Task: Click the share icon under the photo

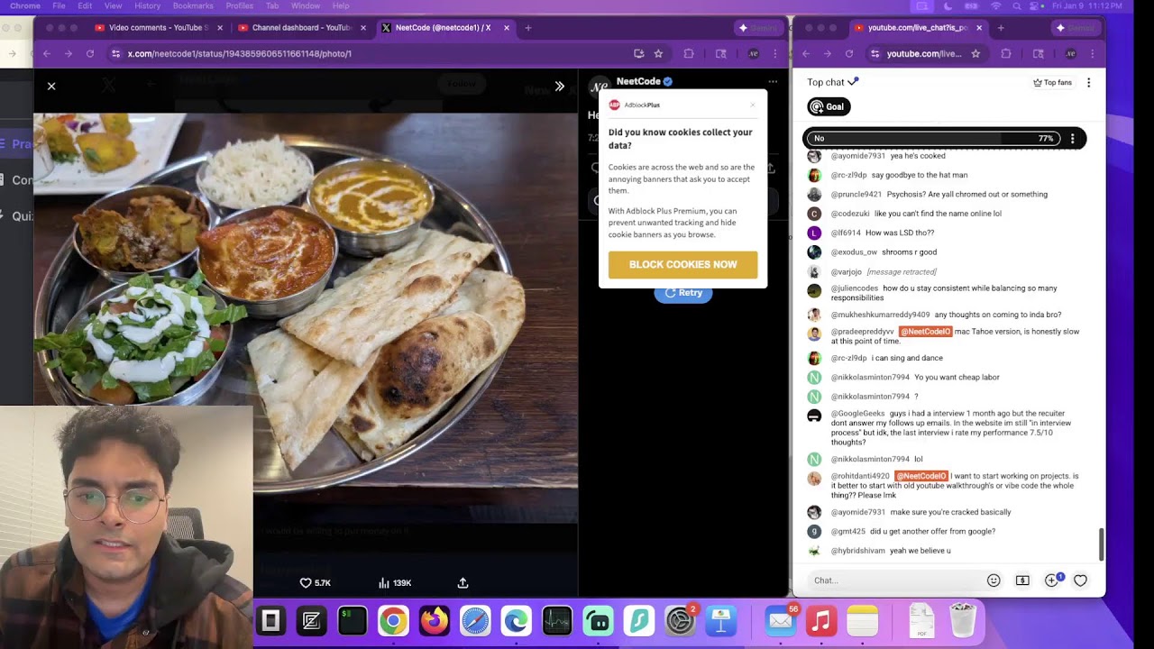Action: tap(463, 583)
